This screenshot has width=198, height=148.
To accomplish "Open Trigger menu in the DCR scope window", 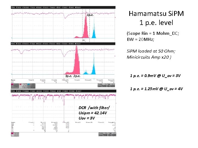I will 33,91.
